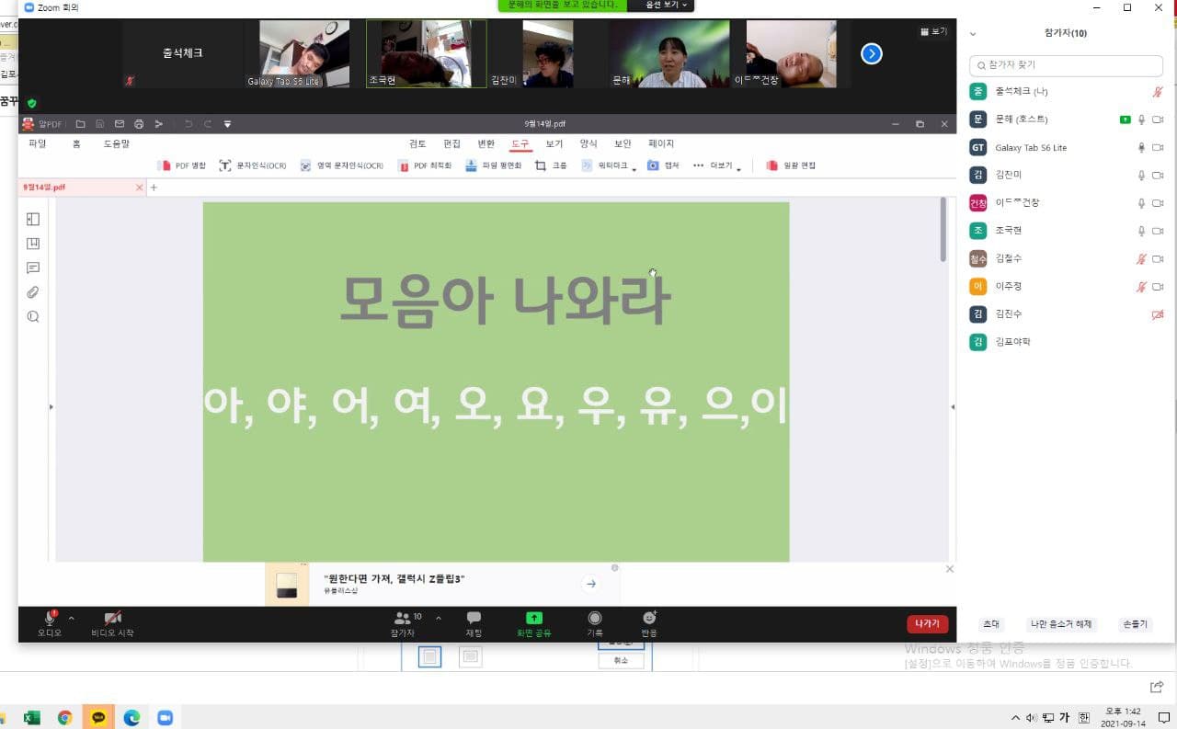The width and height of the screenshot is (1177, 729).
Task: Open 더보기 more tools dropdown
Action: [x=717, y=165]
